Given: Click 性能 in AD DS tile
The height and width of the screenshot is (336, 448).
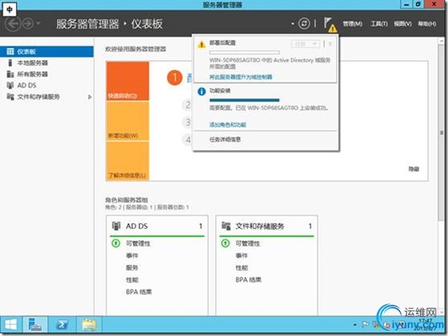Looking at the screenshot, I should coord(132,280).
